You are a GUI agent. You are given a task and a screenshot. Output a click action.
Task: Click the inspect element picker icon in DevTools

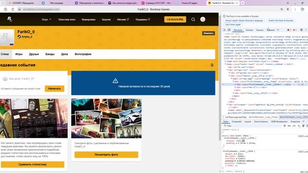[x=224, y=30]
